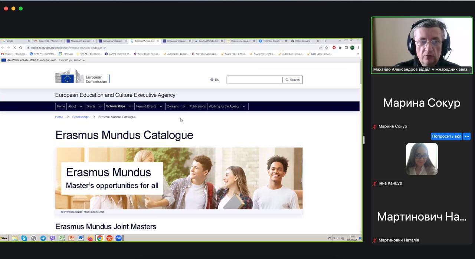Open the WhatsApp icon in taskbar
The height and width of the screenshot is (259, 475).
click(33, 238)
